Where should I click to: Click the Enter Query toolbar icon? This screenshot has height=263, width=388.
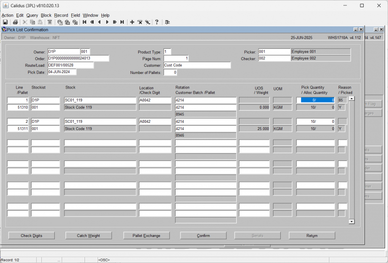[x=60, y=22]
